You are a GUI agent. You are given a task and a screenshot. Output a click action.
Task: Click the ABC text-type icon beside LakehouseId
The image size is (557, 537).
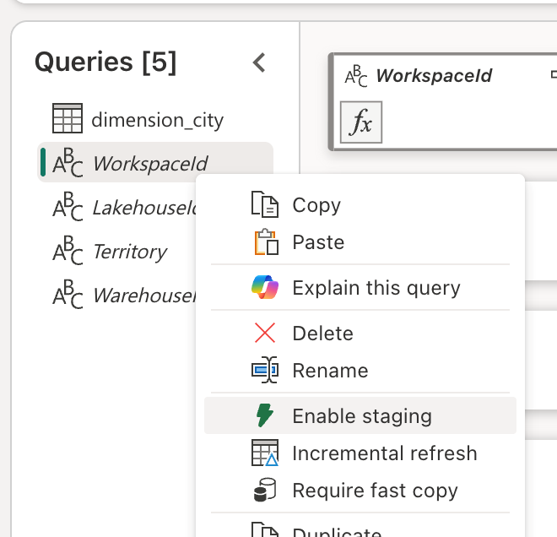tap(68, 207)
